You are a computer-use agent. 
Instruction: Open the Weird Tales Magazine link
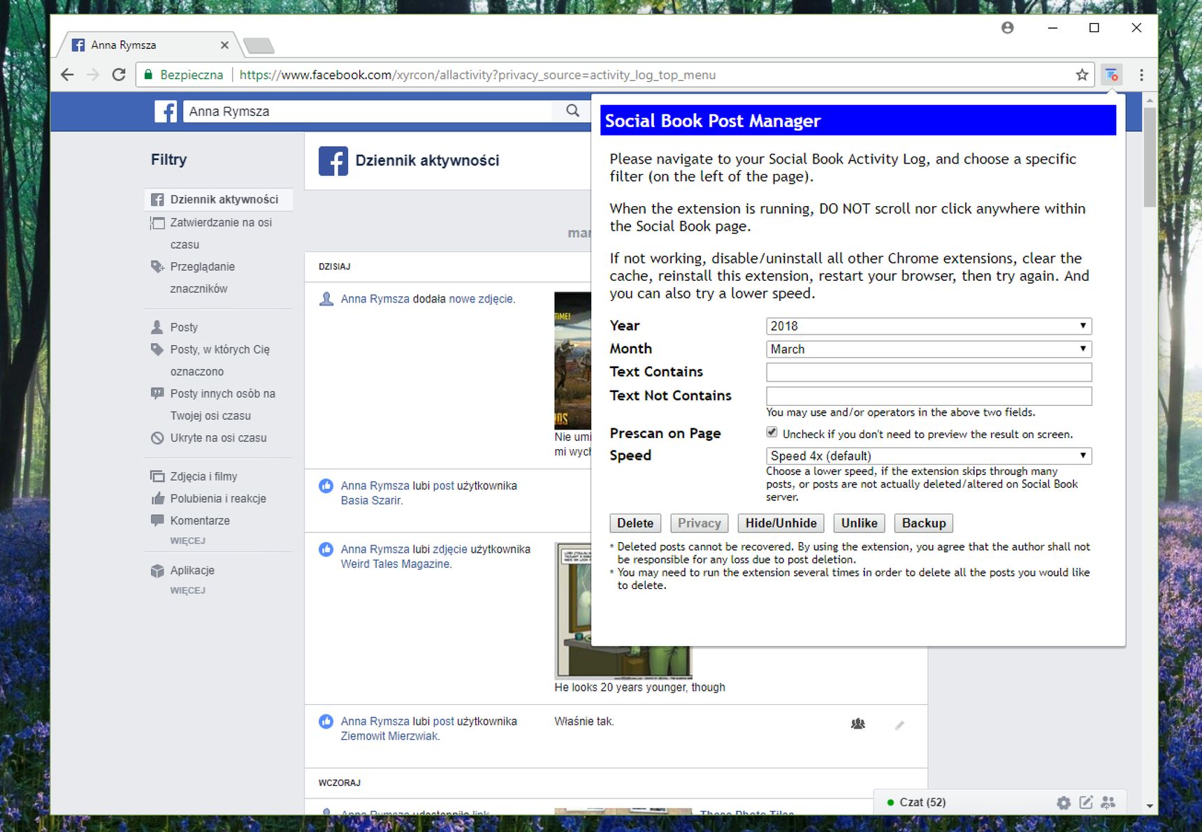(x=396, y=564)
